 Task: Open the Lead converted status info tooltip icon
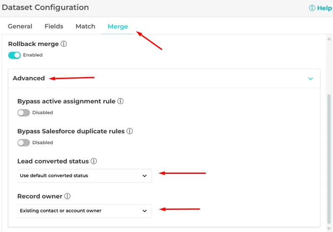point(94,161)
